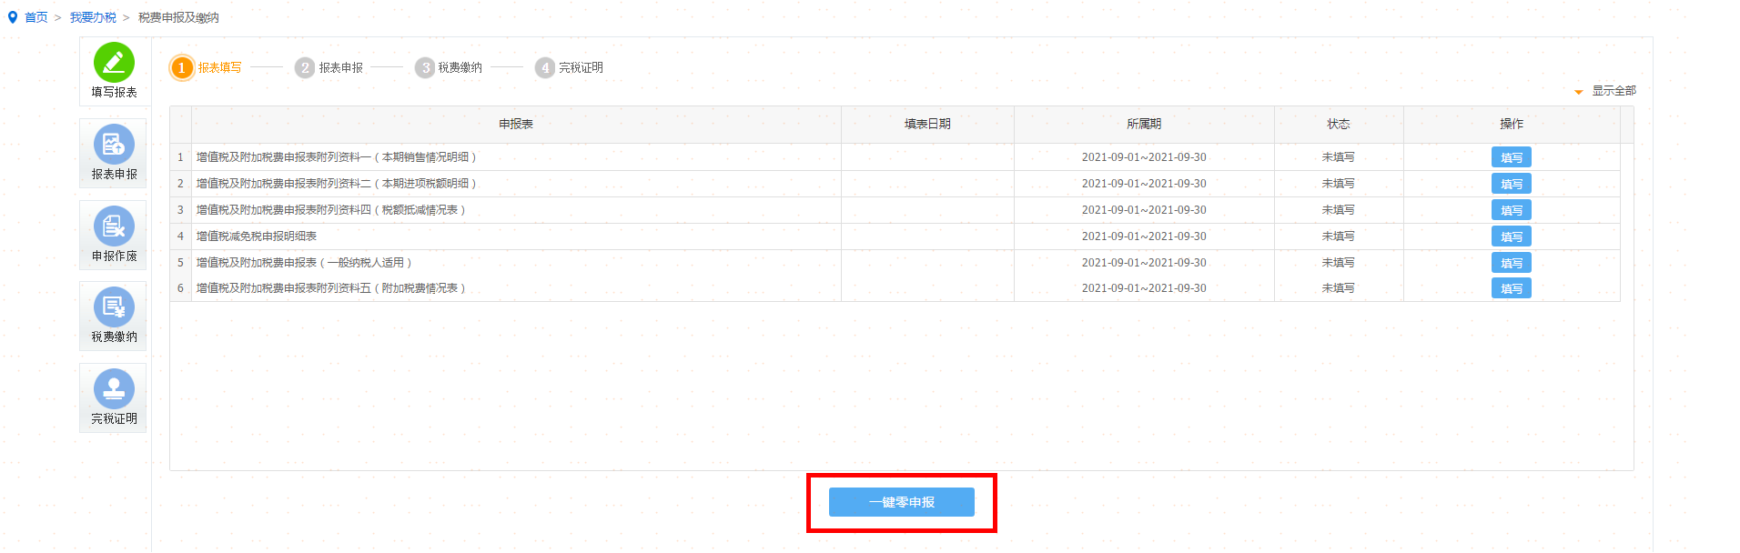Select row 增值税及附加税费申报表（一般纳税人适用）
The image size is (1740, 553).
point(895,263)
